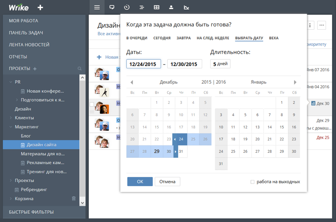Expand the Клиенты folder
The width and height of the screenshot is (336, 222).
click(x=11, y=118)
